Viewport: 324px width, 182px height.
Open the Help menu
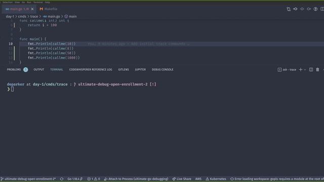coord(47,2)
